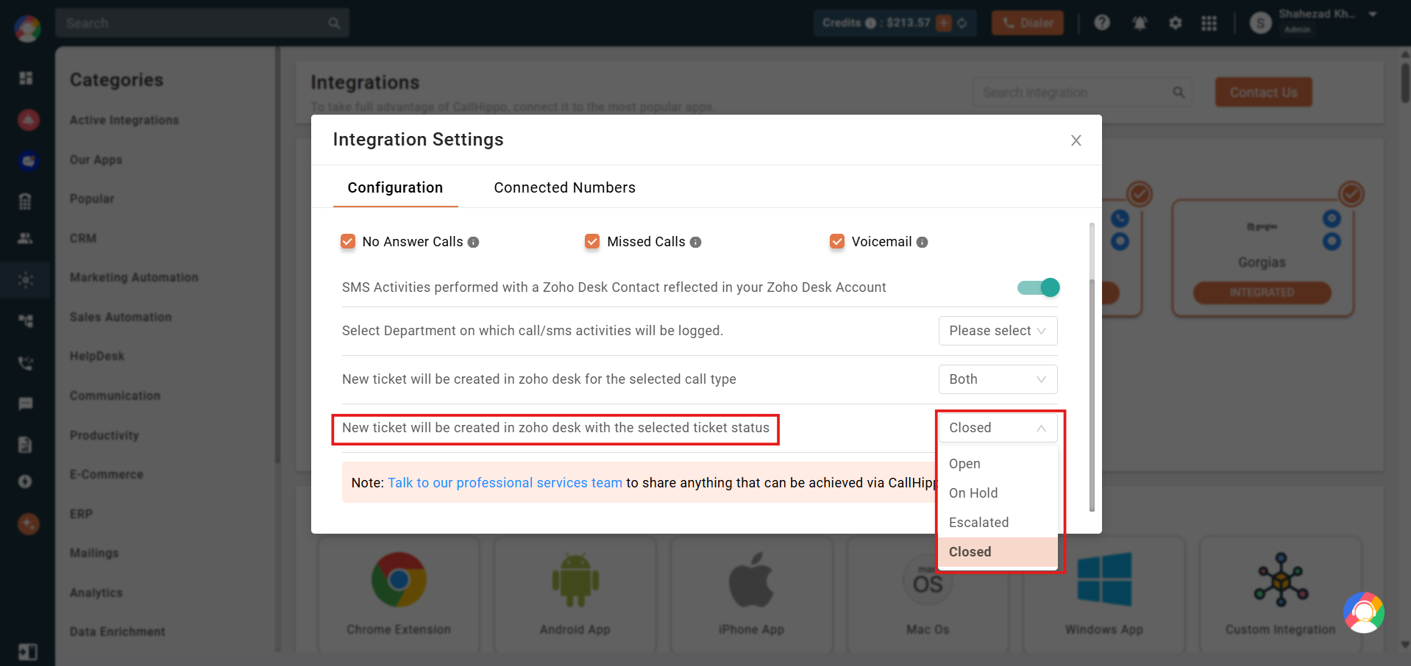Click the modal's vertical scrollbar

pyautogui.click(x=1092, y=367)
